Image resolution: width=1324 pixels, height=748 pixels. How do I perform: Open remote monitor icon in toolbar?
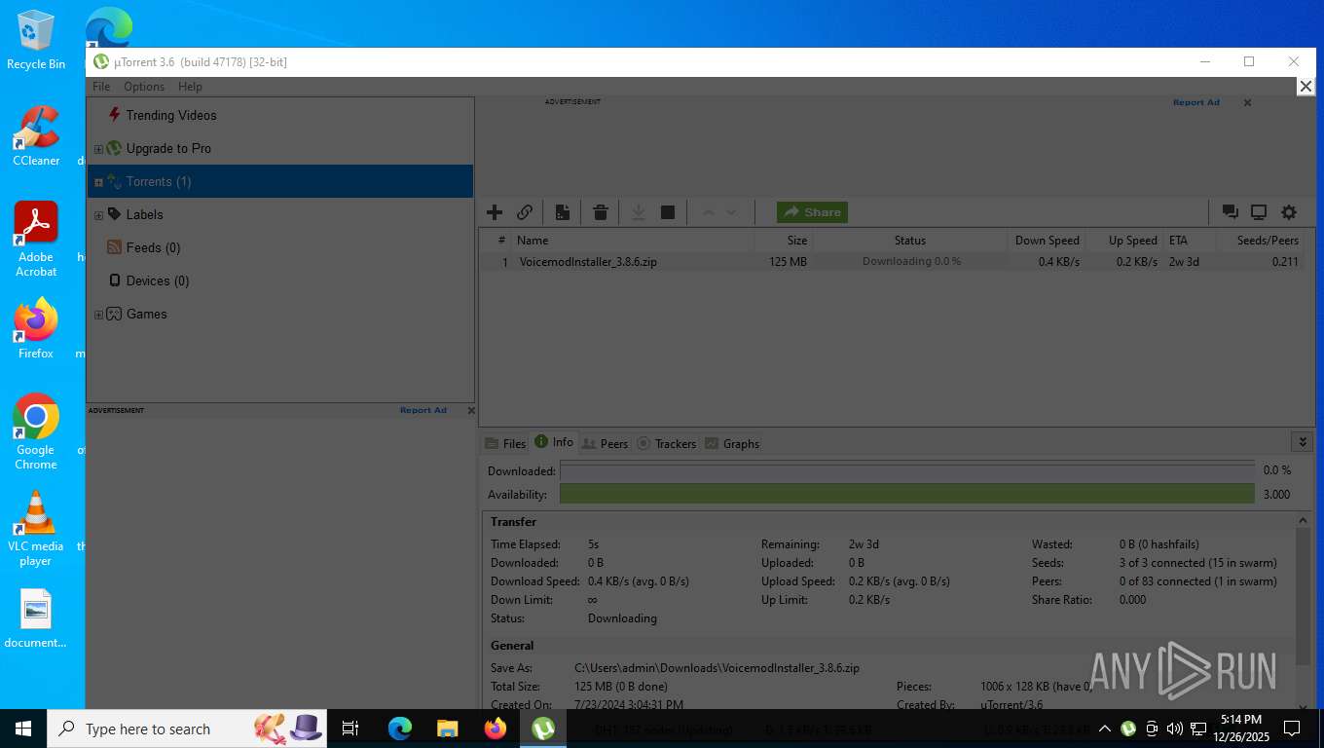pos(1259,212)
